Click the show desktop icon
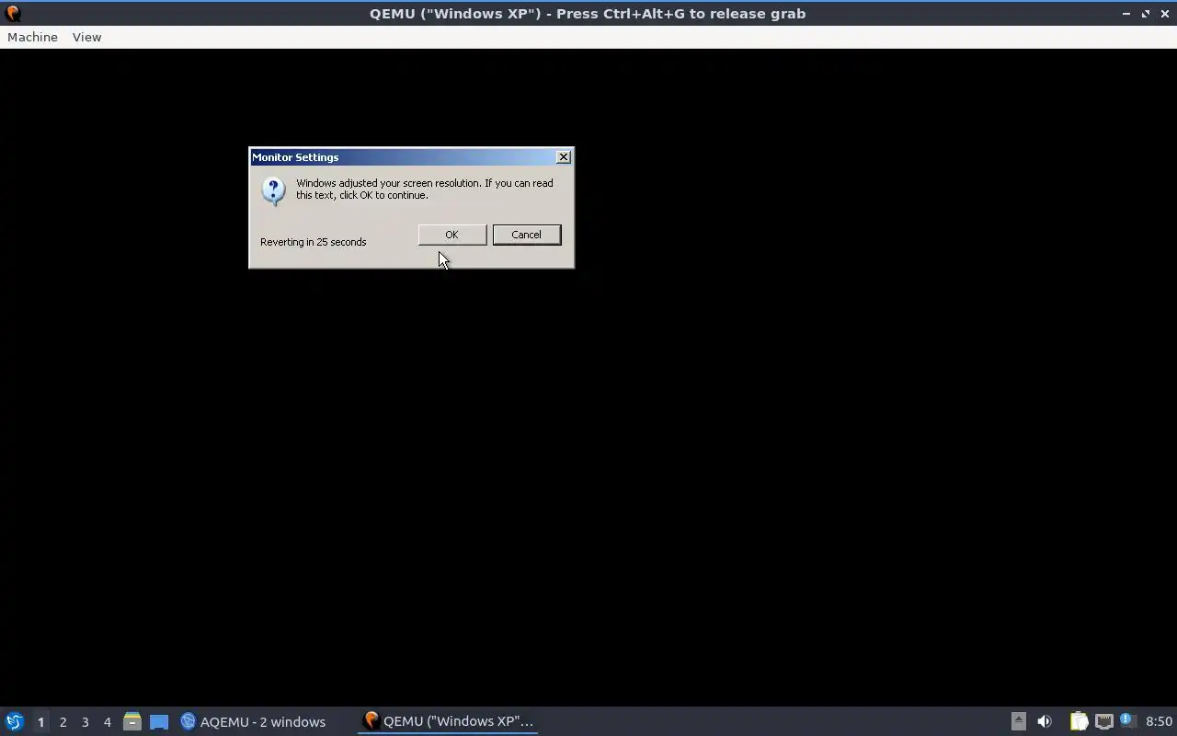This screenshot has height=736, width=1177. (158, 721)
